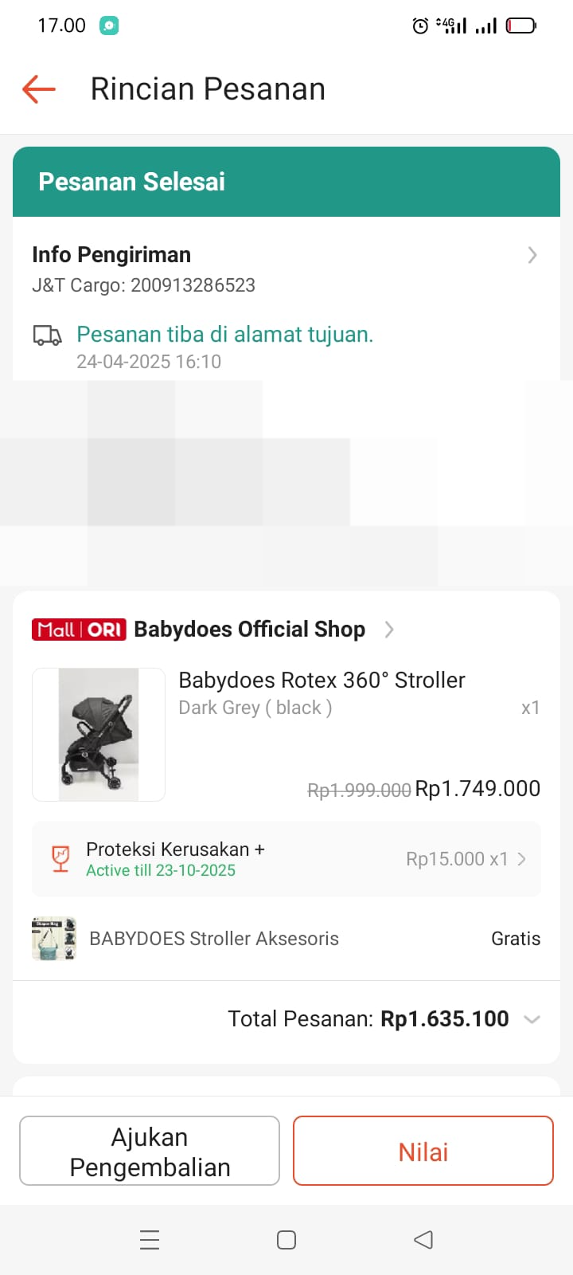Image resolution: width=573 pixels, height=1275 pixels.
Task: Tap the alarm clock status icon
Action: point(420,26)
